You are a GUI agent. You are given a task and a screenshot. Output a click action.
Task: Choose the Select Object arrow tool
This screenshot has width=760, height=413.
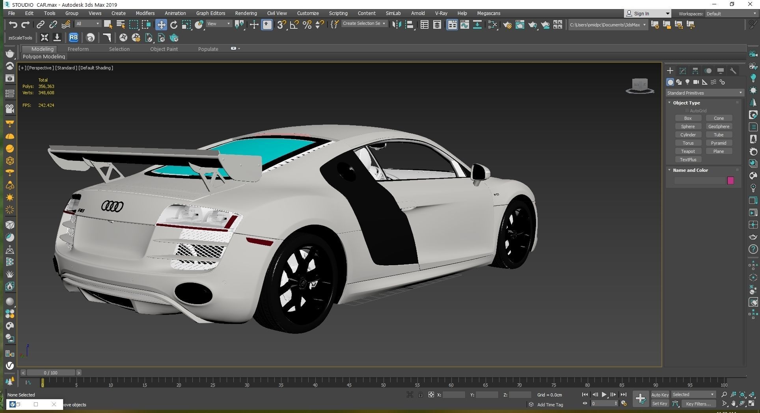coord(108,25)
